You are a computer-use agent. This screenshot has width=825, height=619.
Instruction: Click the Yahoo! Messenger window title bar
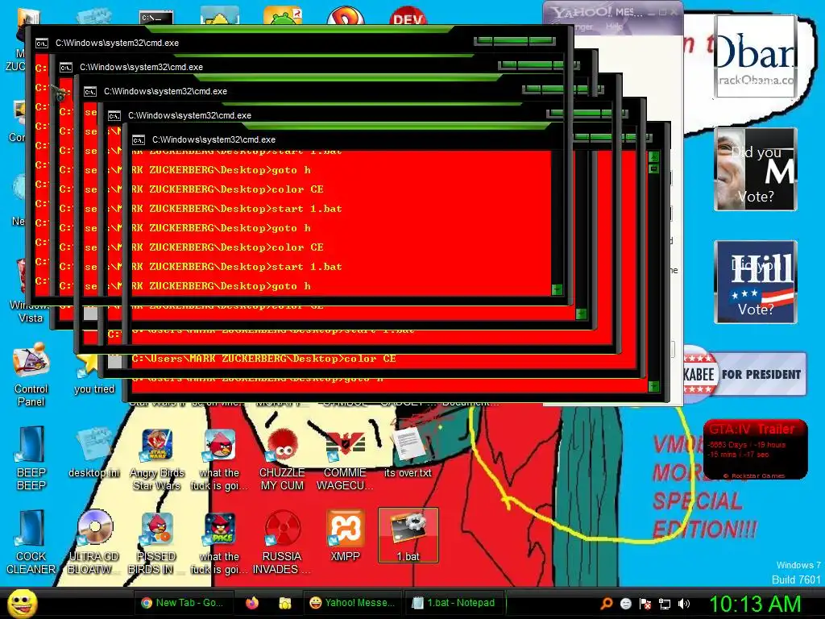[613, 13]
